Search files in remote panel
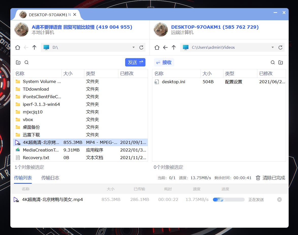 [273, 62]
